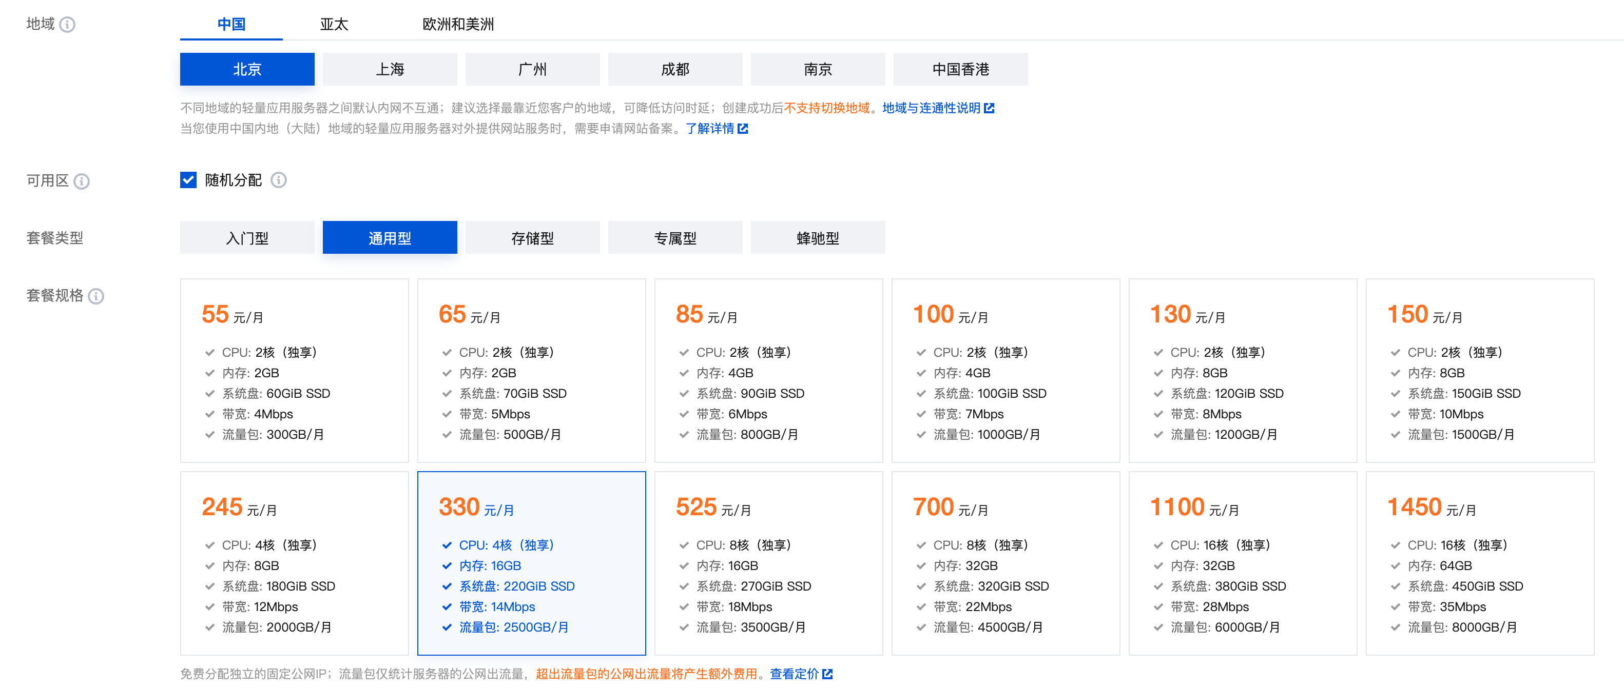Open the 地域与连通性说明 link
Screen dimensions: 1624x689
931,108
